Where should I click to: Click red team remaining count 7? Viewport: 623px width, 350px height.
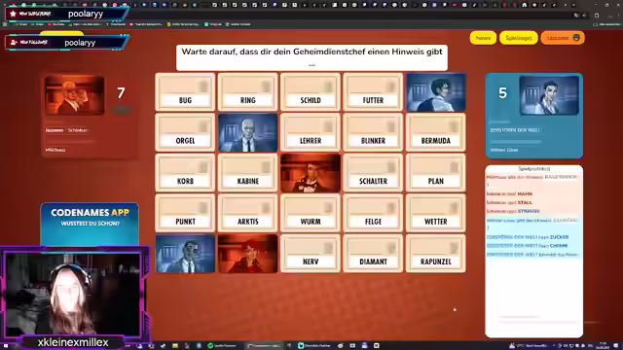tap(121, 93)
